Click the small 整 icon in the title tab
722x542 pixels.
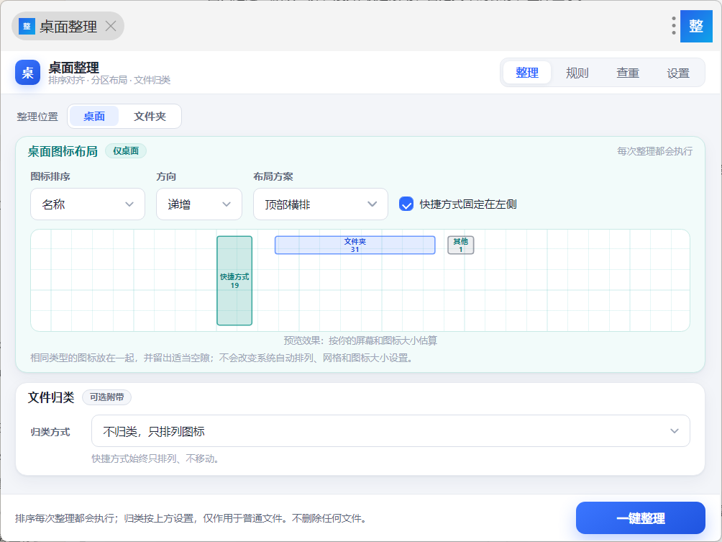coord(27,26)
